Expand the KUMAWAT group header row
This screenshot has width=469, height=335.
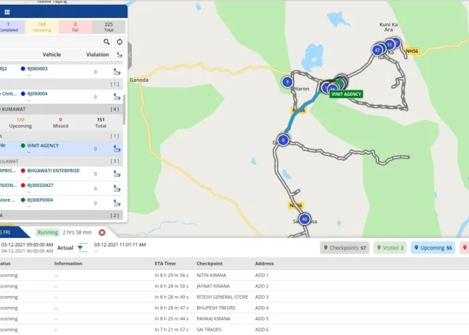pos(60,109)
